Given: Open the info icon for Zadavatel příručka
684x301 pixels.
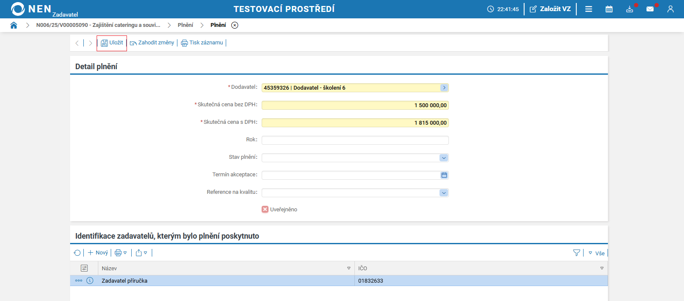Looking at the screenshot, I should 90,281.
